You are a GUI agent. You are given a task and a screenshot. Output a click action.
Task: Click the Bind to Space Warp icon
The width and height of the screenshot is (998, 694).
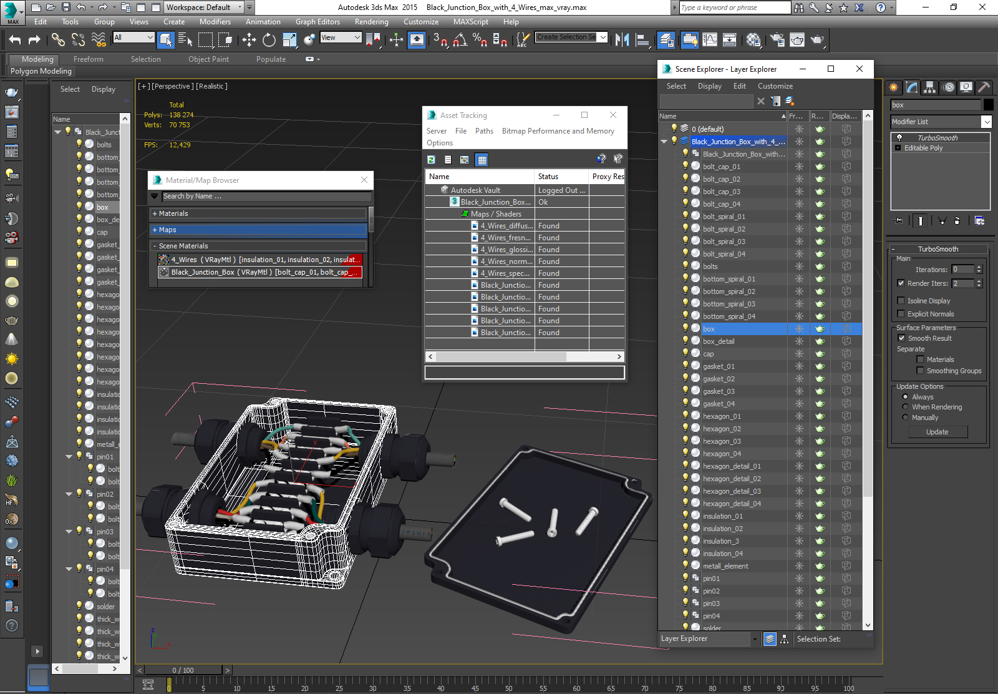pyautogui.click(x=99, y=40)
